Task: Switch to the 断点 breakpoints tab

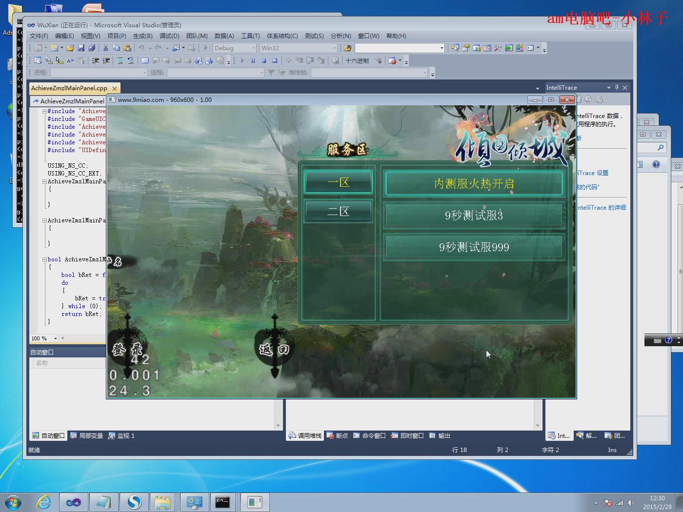Action: click(338, 435)
